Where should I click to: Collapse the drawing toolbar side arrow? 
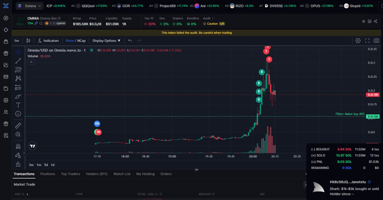point(24,153)
